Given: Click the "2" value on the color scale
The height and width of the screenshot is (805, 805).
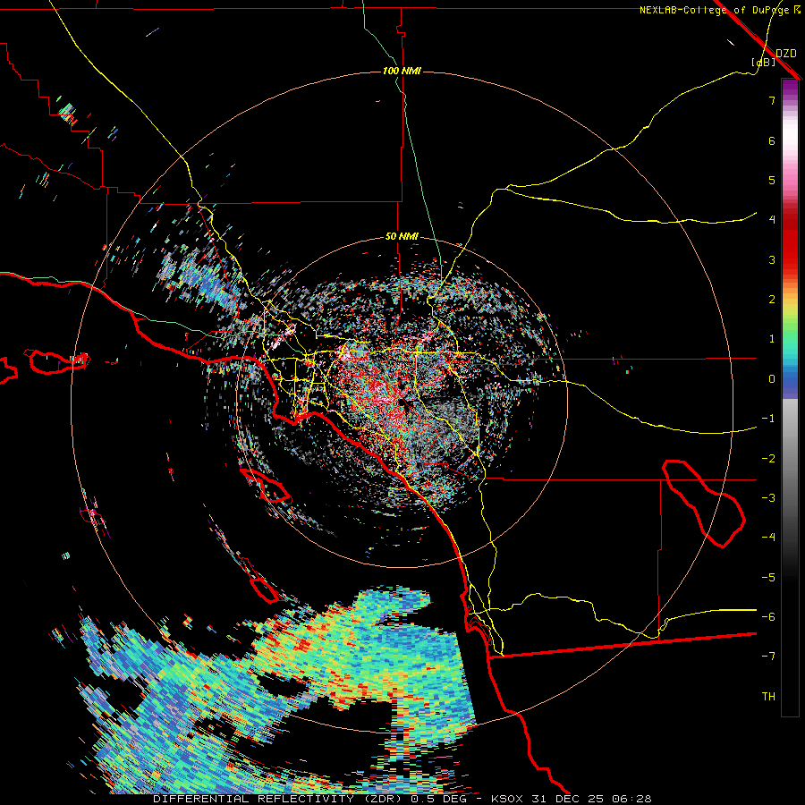Looking at the screenshot, I should [772, 300].
